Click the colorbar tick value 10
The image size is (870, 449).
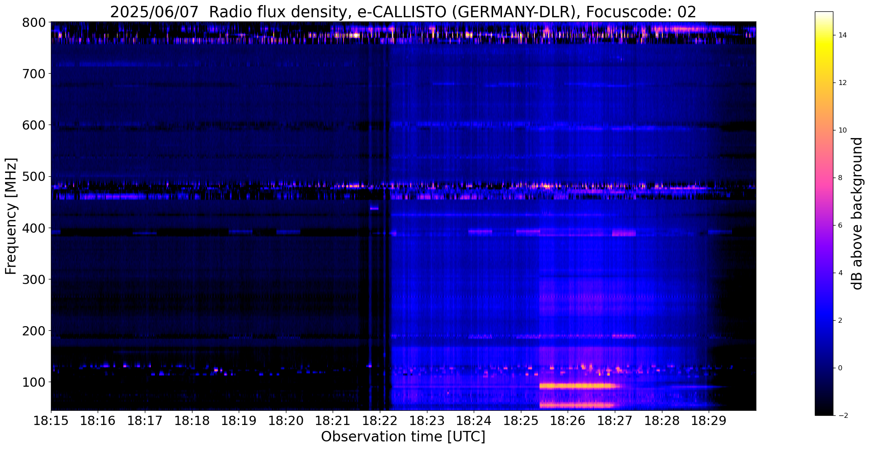pyautogui.click(x=843, y=130)
